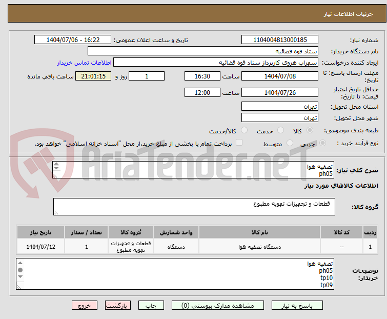
Task: Open مشاهده مدارک پیوستی (0) button
Action: click(218, 306)
